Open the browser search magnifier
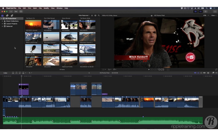 (x=99, y=16)
